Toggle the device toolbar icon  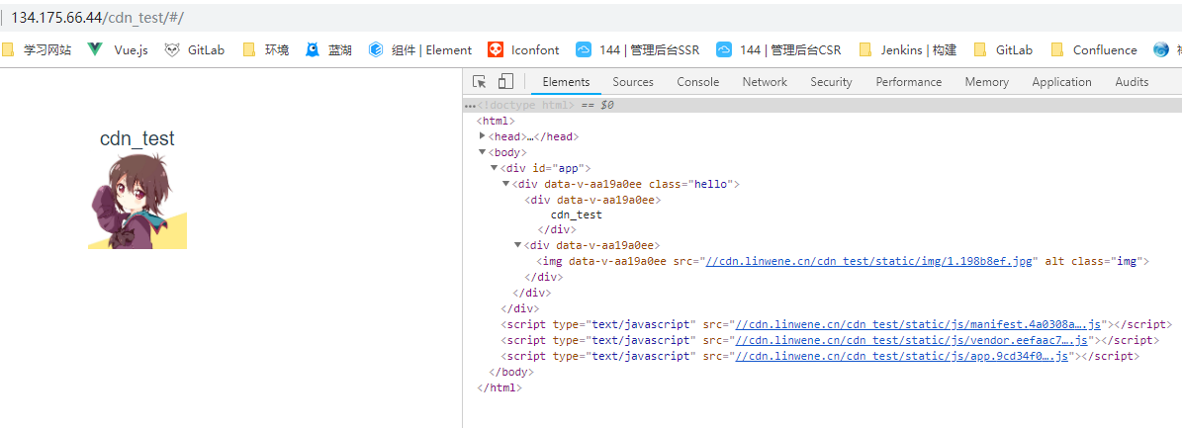pos(505,82)
